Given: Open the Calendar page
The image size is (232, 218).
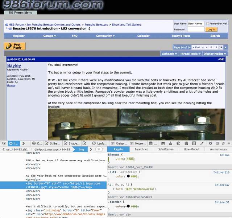Looking at the screenshot, I should coord(143,36).
